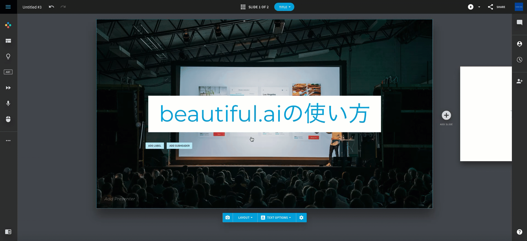Image resolution: width=527 pixels, height=241 pixels.
Task: Open the ABC text sidebar icon
Action: pos(8,72)
